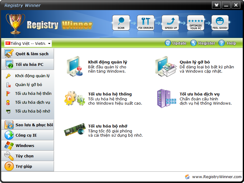Open Tùy chọn options section
The image size is (244, 183).
[27, 156]
